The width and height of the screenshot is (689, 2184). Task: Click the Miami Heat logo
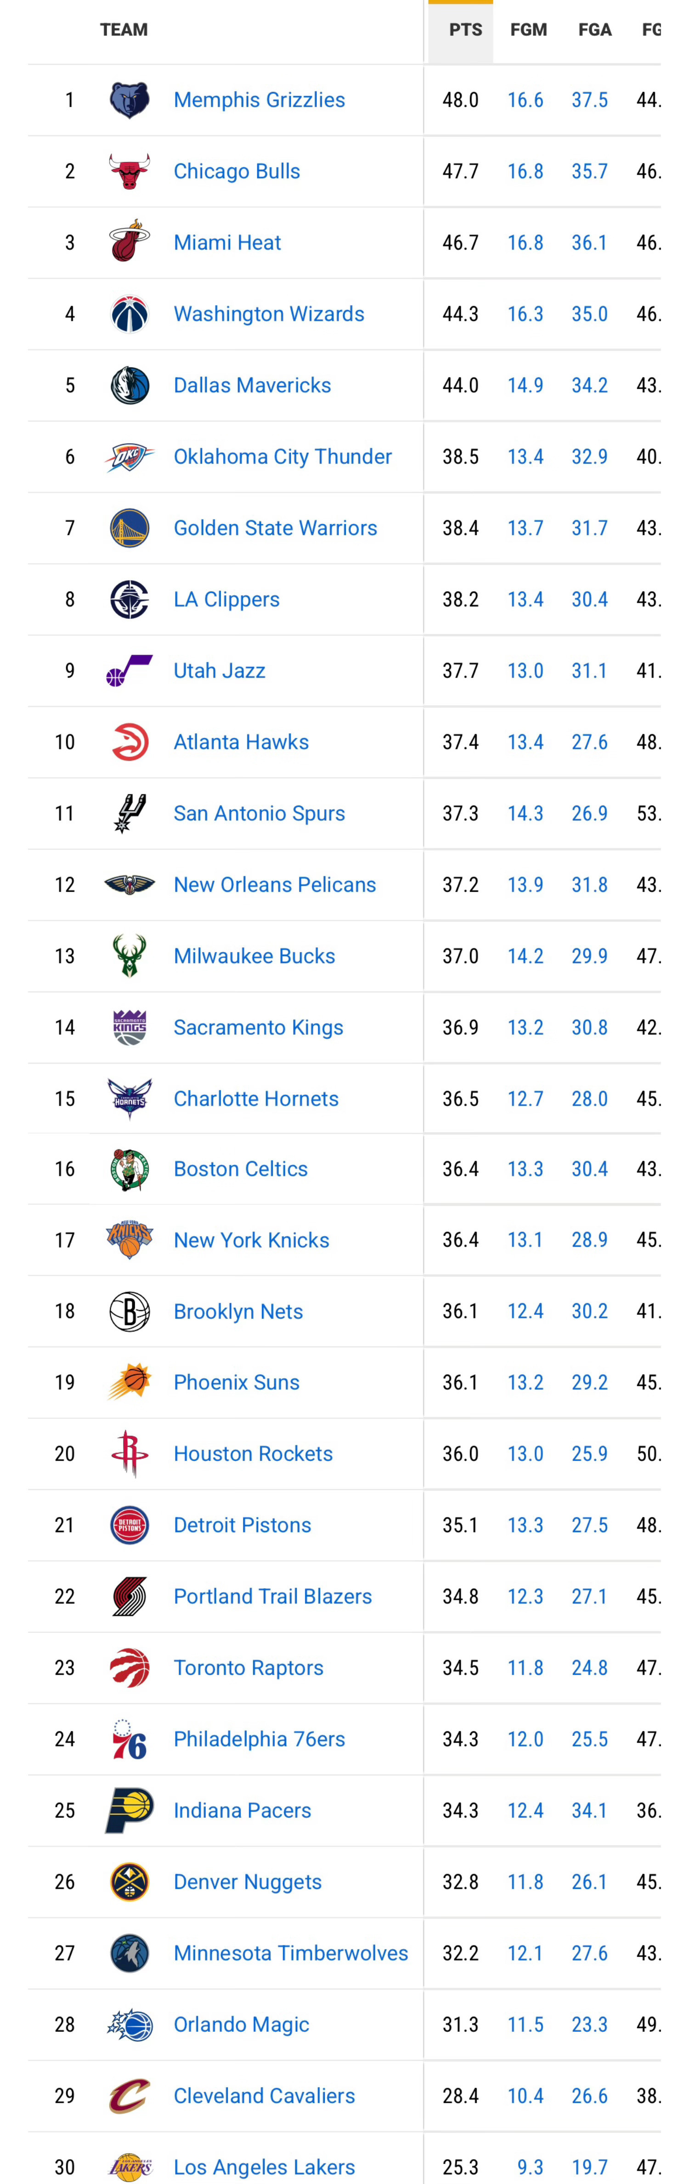pos(130,242)
